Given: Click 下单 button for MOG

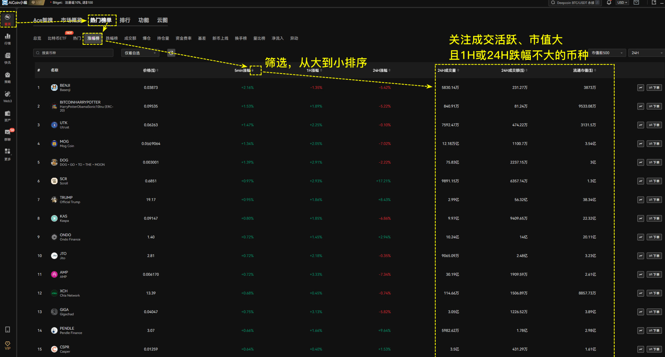Looking at the screenshot, I should click(654, 144).
